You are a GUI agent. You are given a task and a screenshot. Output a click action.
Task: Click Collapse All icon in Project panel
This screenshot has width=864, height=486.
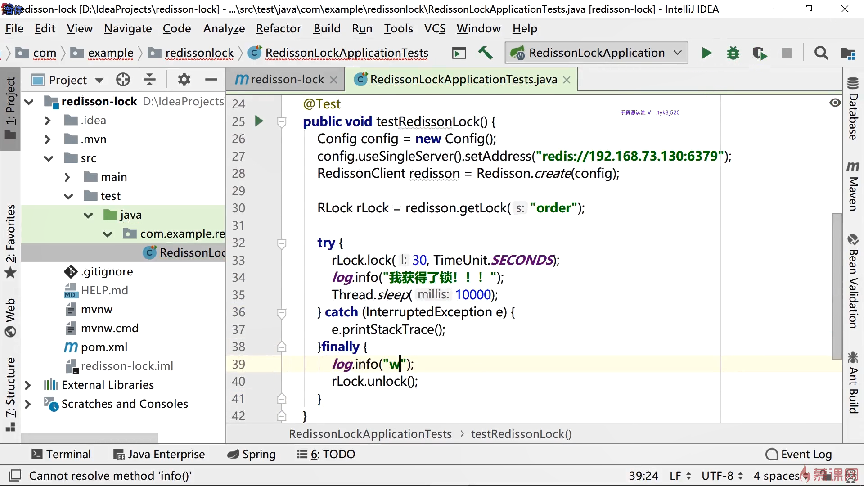[149, 80]
